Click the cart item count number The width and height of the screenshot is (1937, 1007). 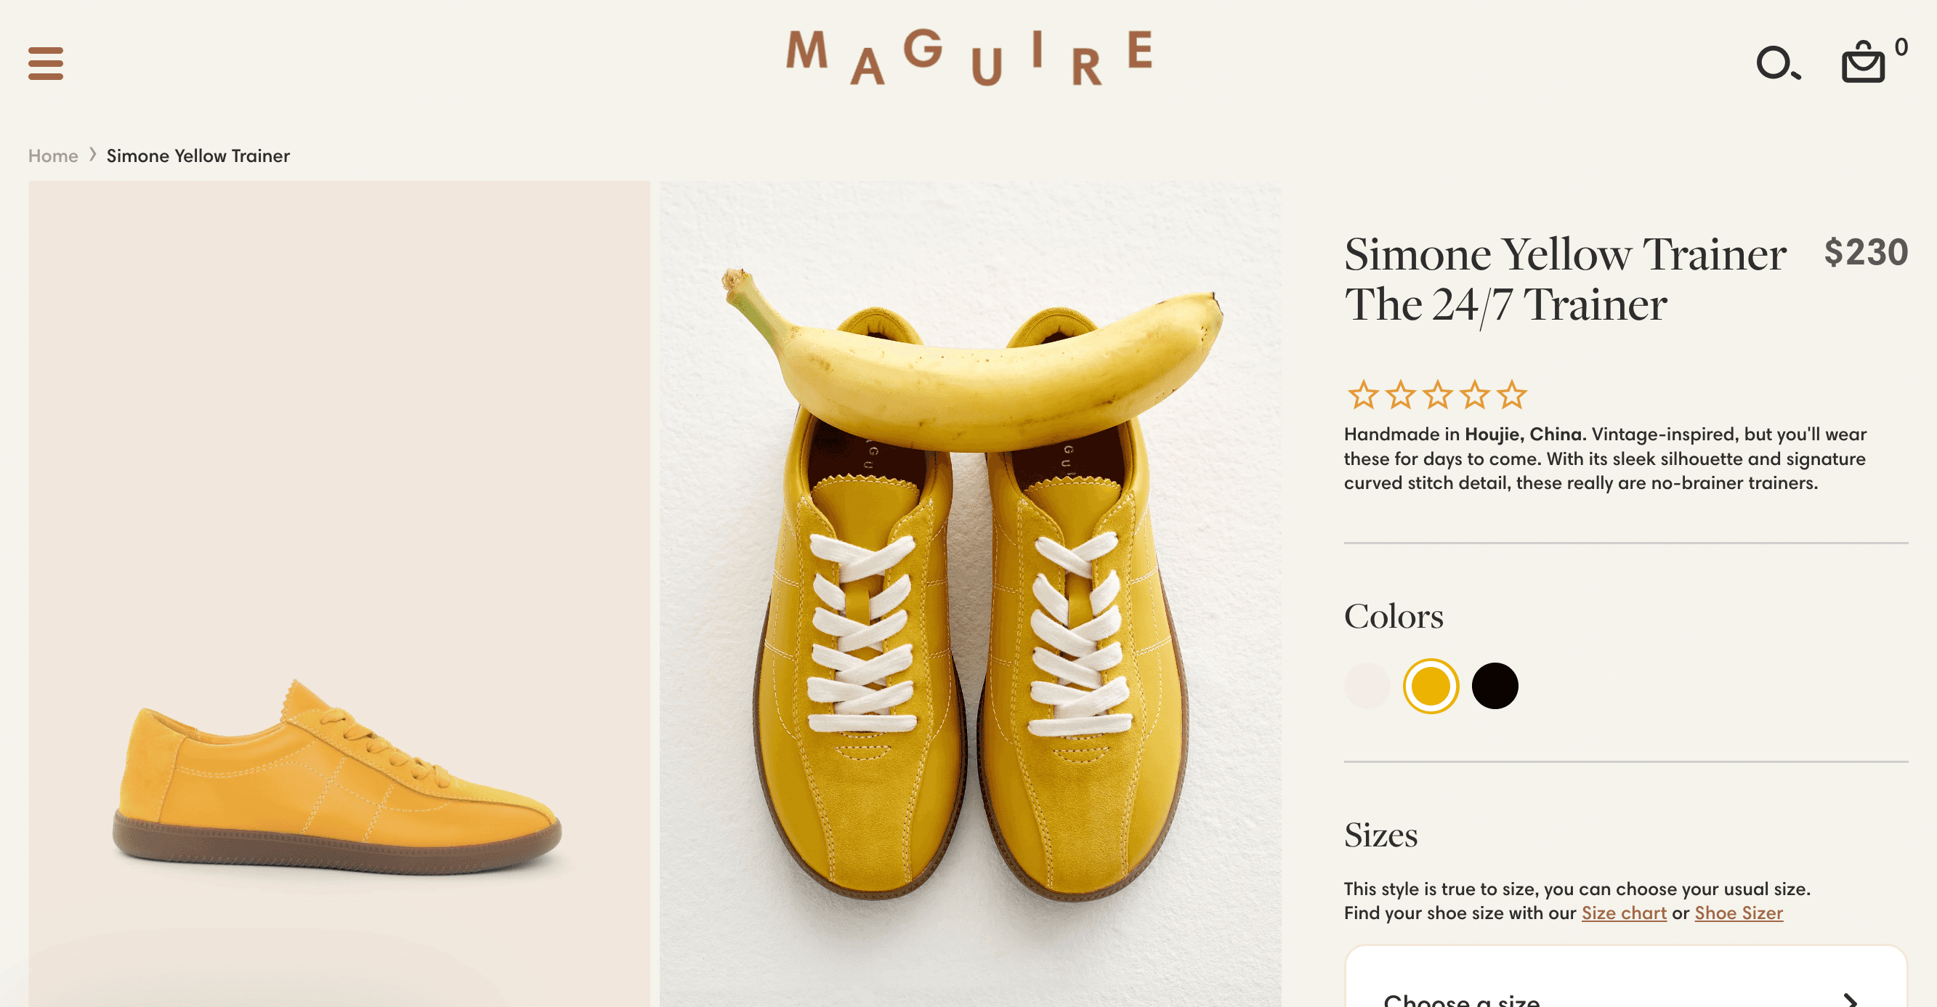(1901, 46)
